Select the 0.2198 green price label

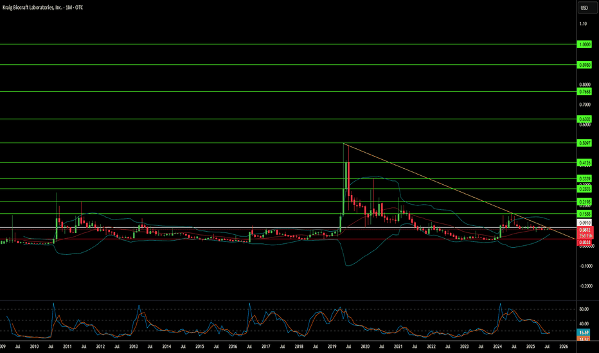(x=584, y=202)
